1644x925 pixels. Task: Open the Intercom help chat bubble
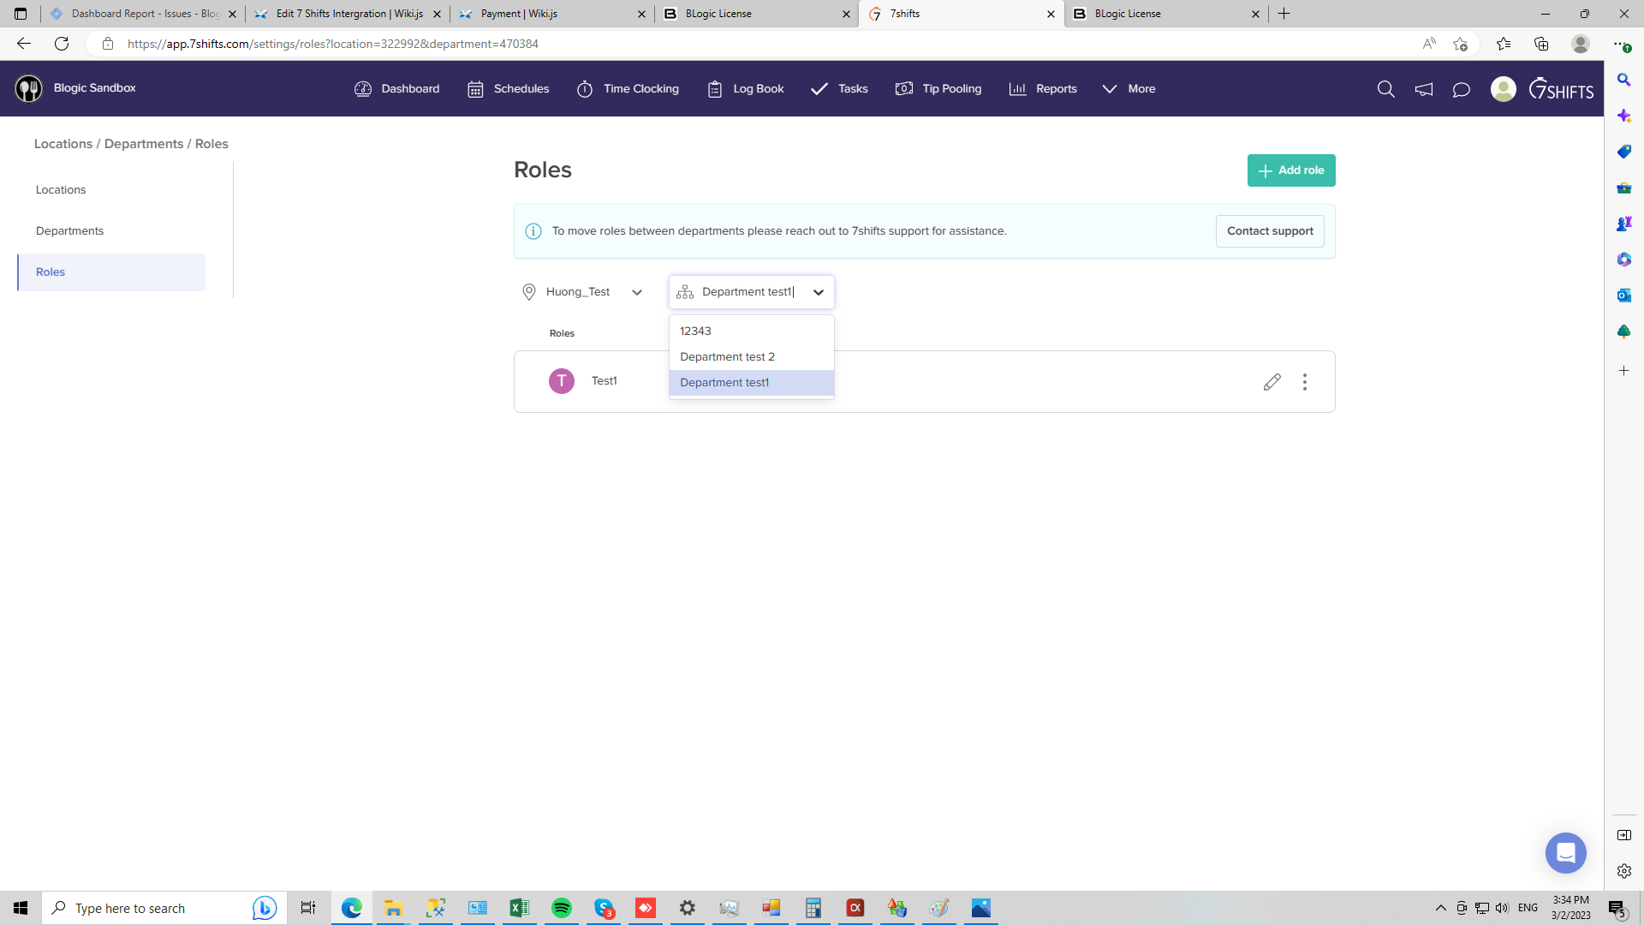(x=1565, y=853)
